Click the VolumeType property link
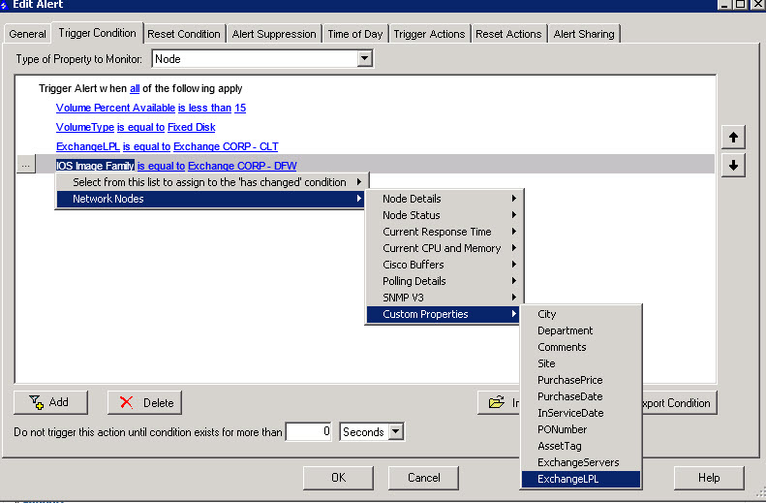Image resolution: width=766 pixels, height=503 pixels. pos(85,127)
